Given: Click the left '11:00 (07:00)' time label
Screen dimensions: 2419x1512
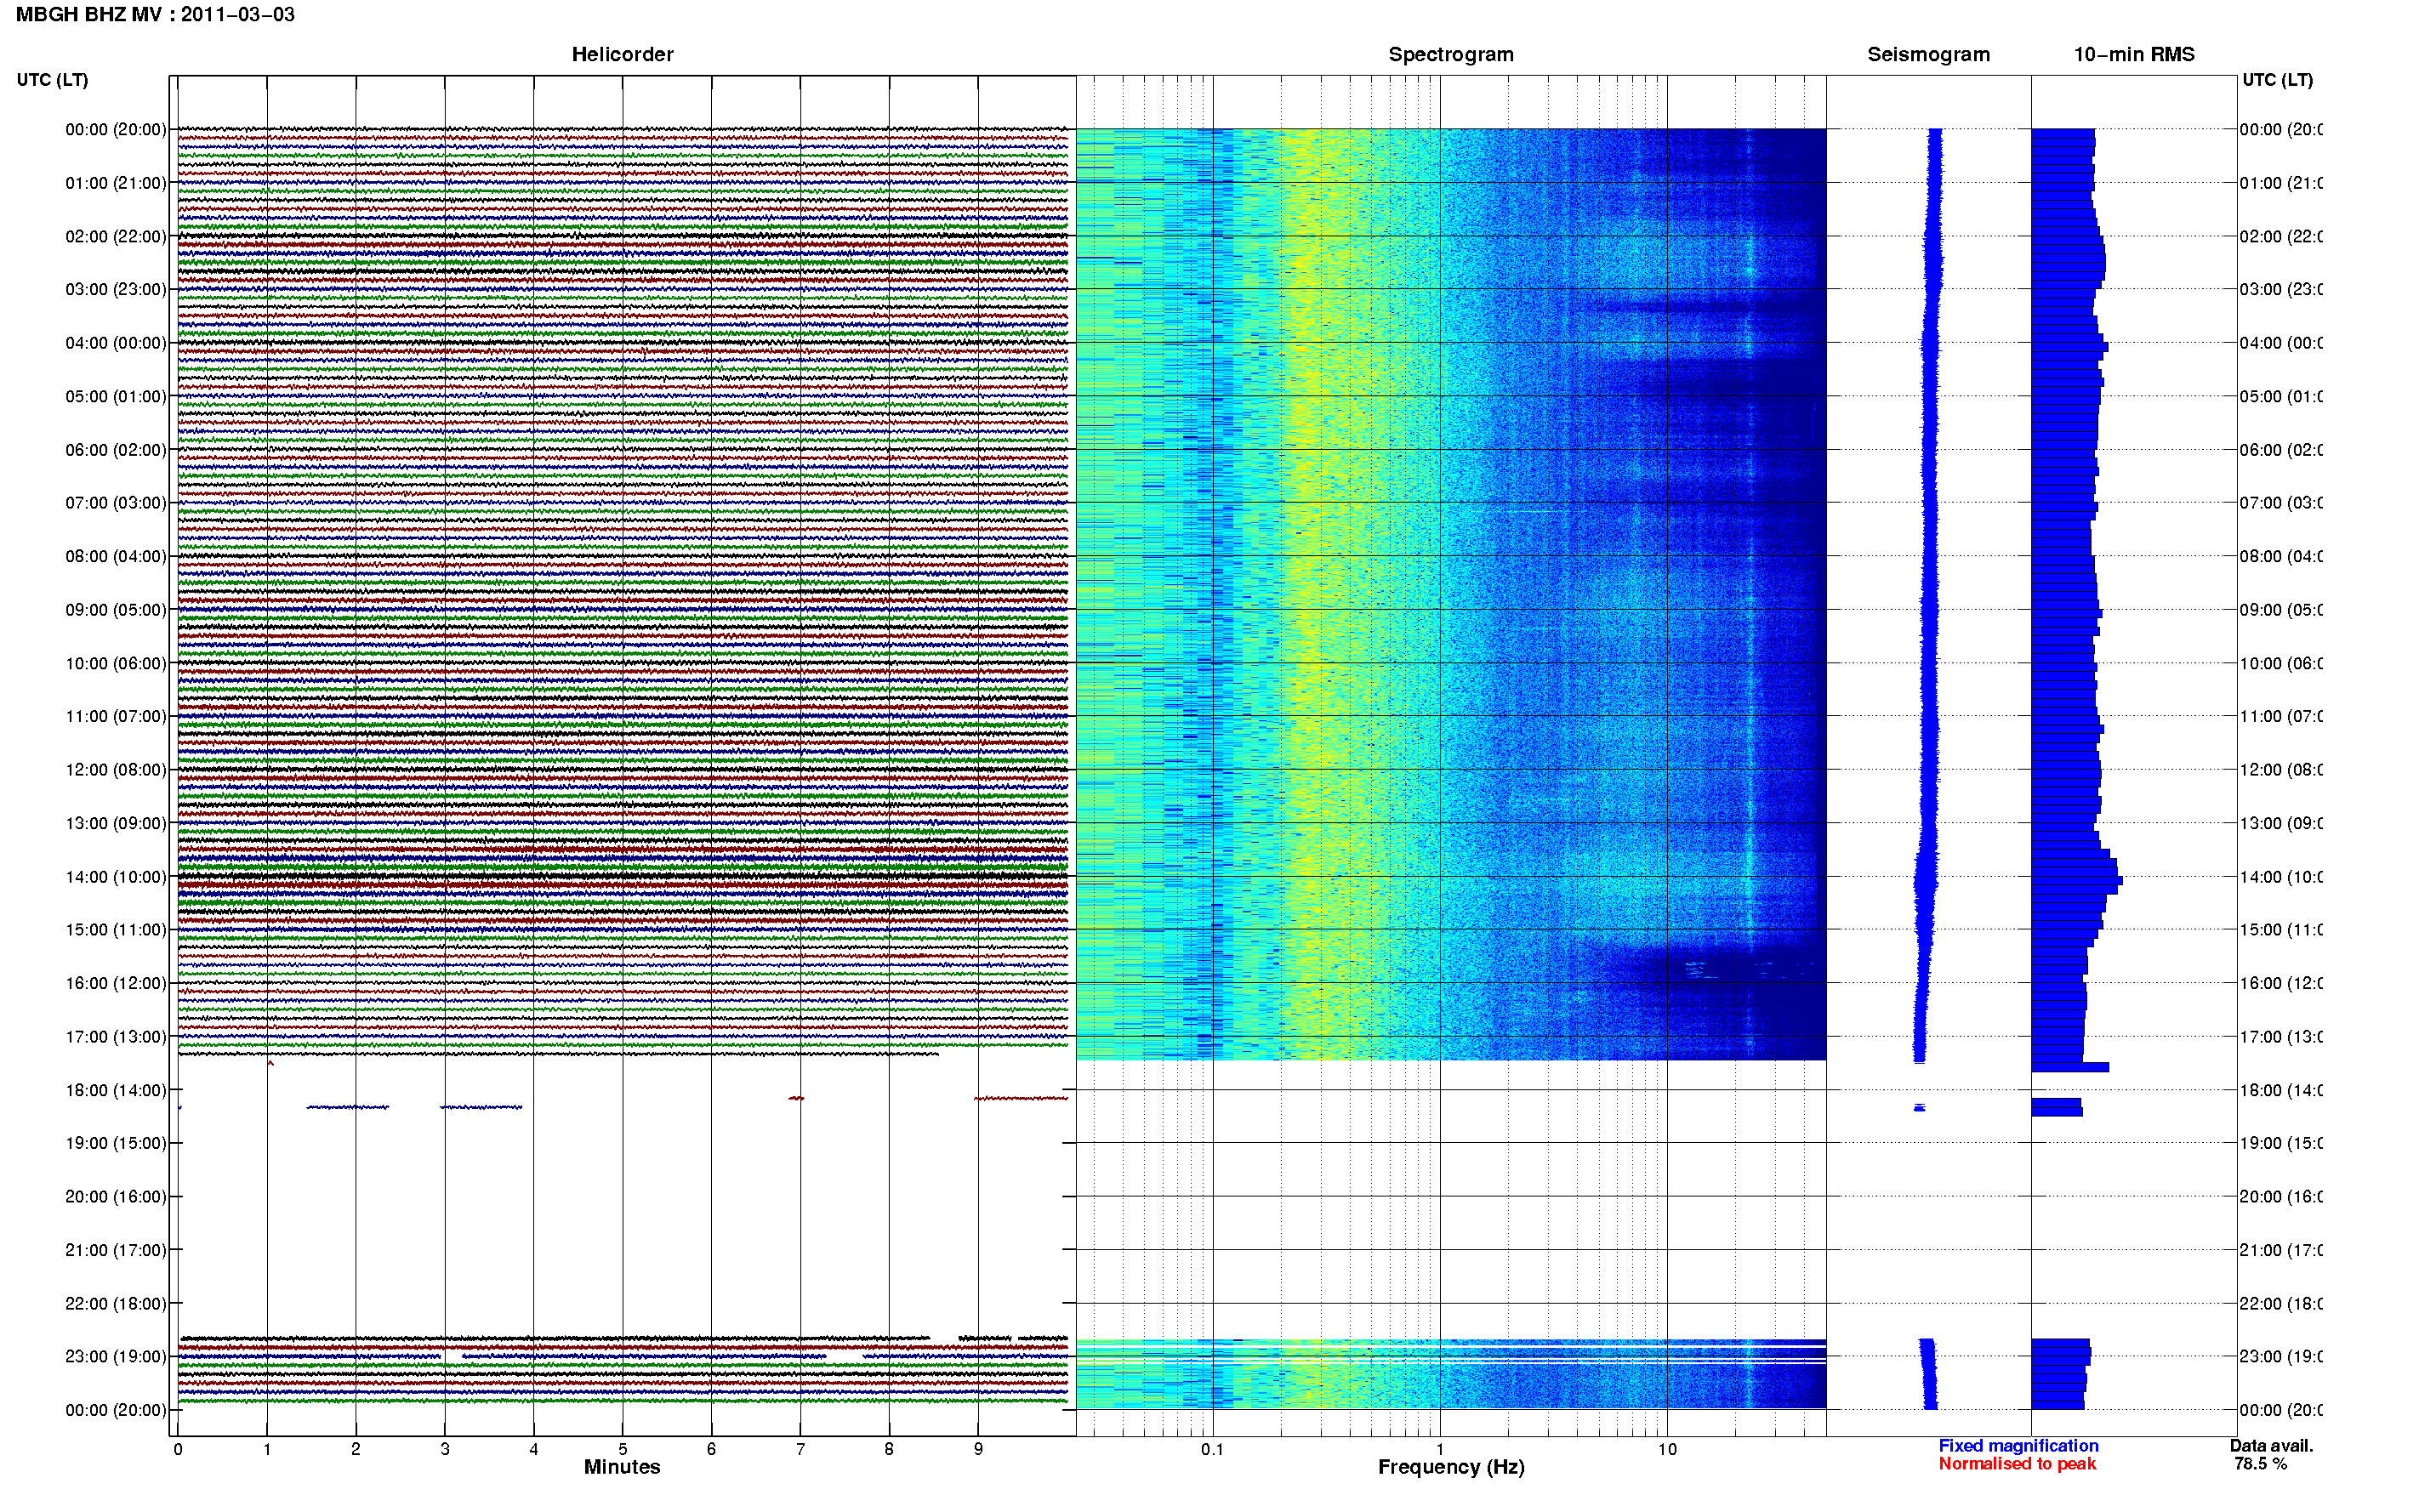Looking at the screenshot, I should click(116, 717).
